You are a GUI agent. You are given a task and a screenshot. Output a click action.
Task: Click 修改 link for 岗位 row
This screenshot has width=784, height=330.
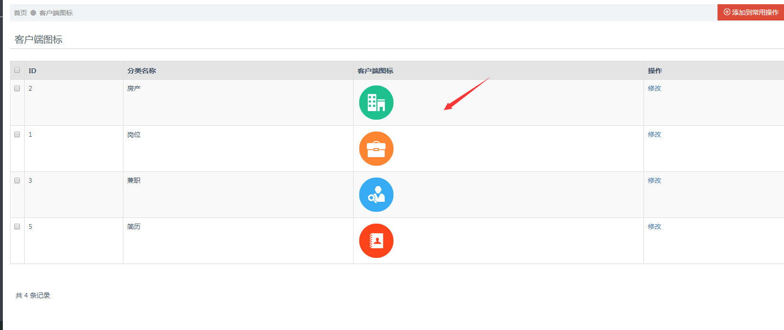tap(654, 134)
